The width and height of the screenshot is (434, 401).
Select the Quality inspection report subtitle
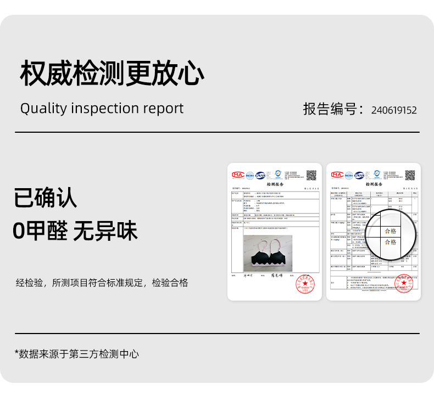[102, 109]
